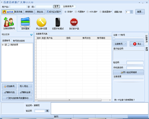The image size is (149, 119).
Task: Toggle the 我的目录 checkbox
Action: point(6,45)
